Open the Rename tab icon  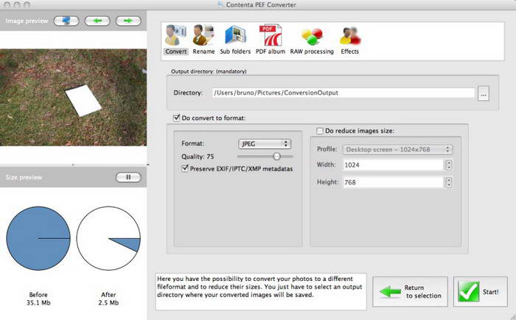(203, 40)
